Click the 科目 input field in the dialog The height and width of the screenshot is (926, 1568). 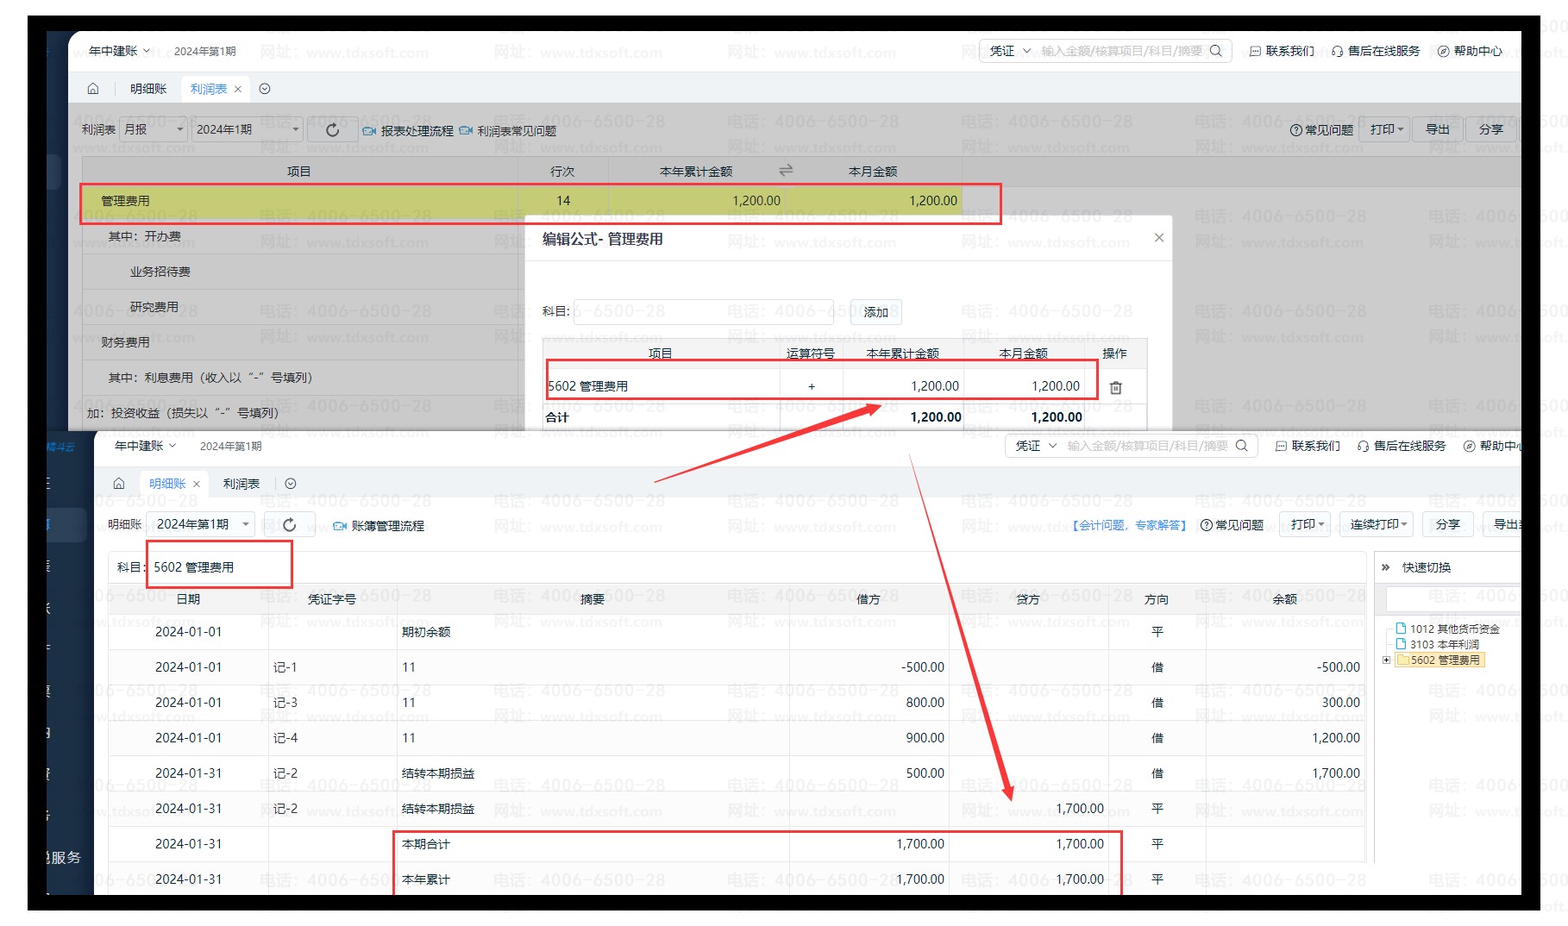coord(704,311)
